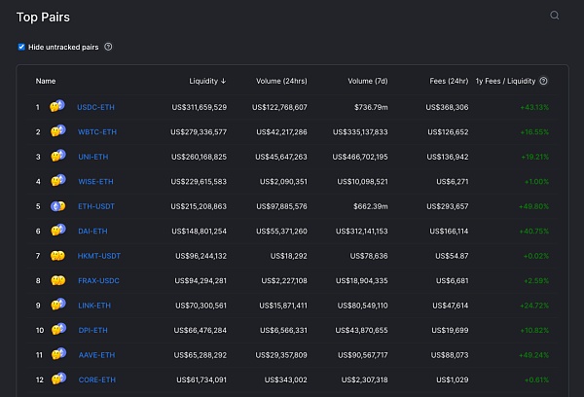Open the FRAX-USDC pair link
584x397 pixels.
[98, 281]
